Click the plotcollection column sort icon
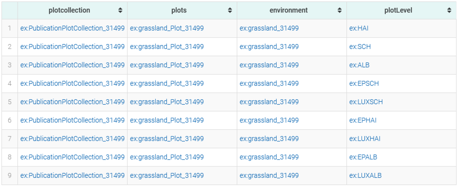 120,11
